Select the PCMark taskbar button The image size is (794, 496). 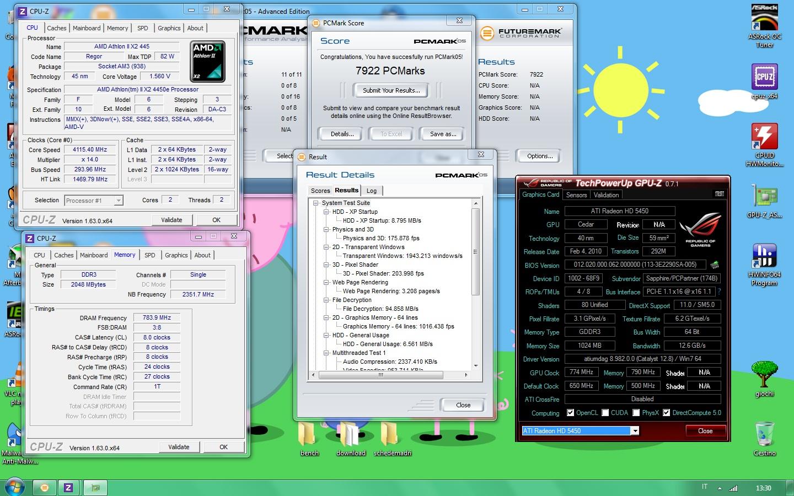(45, 487)
